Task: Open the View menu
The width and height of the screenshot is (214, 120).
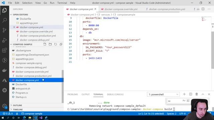Action: [x=38, y=3]
